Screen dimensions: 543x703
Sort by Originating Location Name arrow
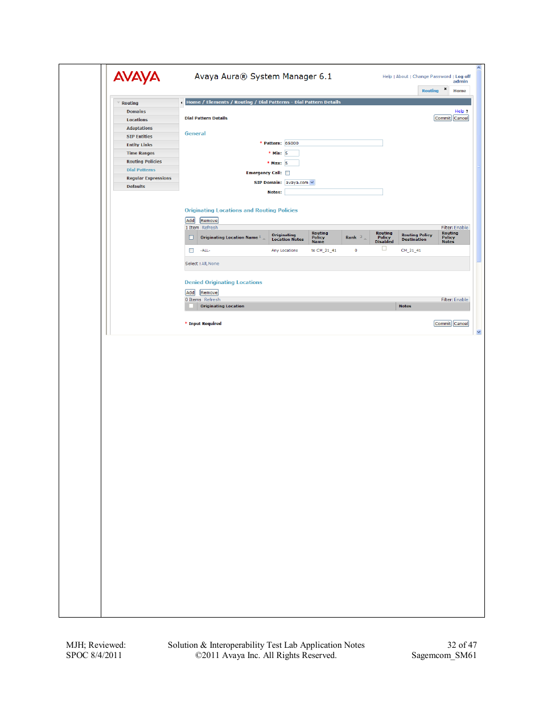264,238
